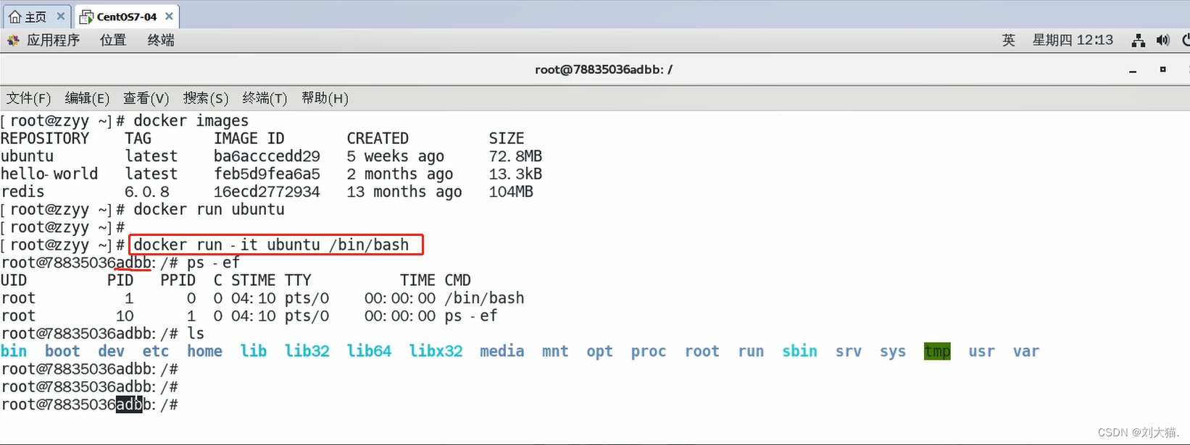This screenshot has height=445, width=1190.
Task: Click the etc directory name
Action: pos(156,351)
